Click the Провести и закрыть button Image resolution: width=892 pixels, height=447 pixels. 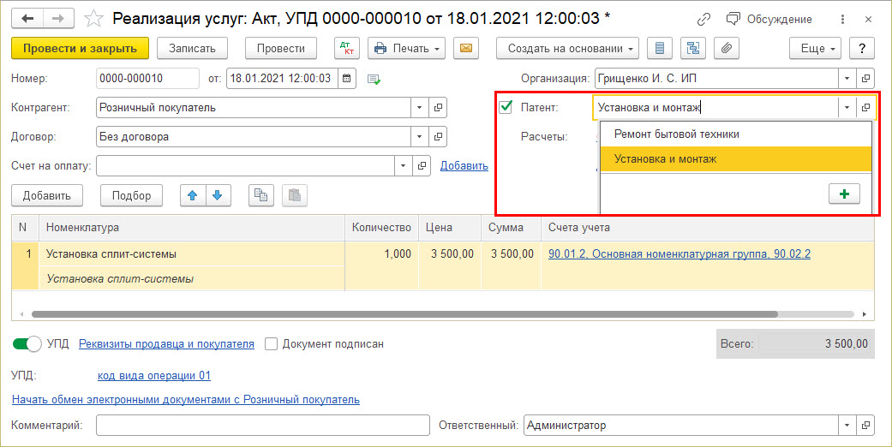[81, 48]
